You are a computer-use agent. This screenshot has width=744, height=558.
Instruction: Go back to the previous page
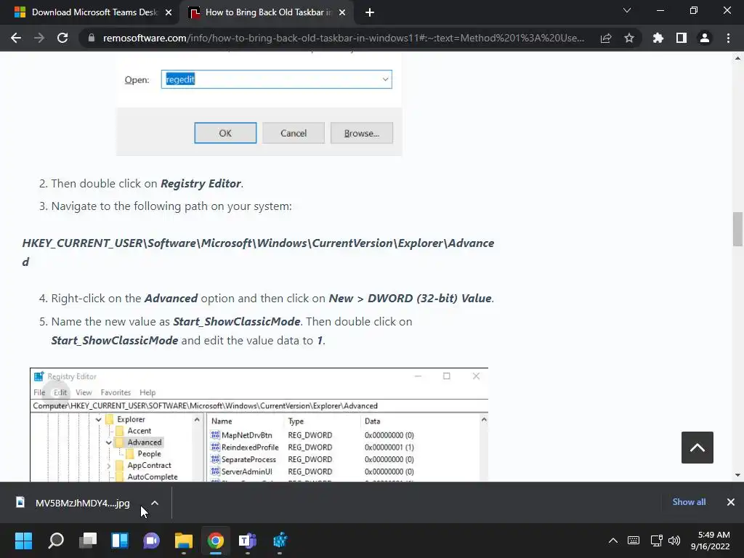click(x=16, y=38)
